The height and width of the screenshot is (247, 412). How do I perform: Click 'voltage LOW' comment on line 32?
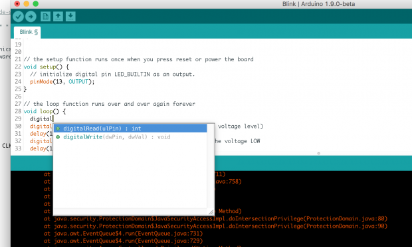242,141
